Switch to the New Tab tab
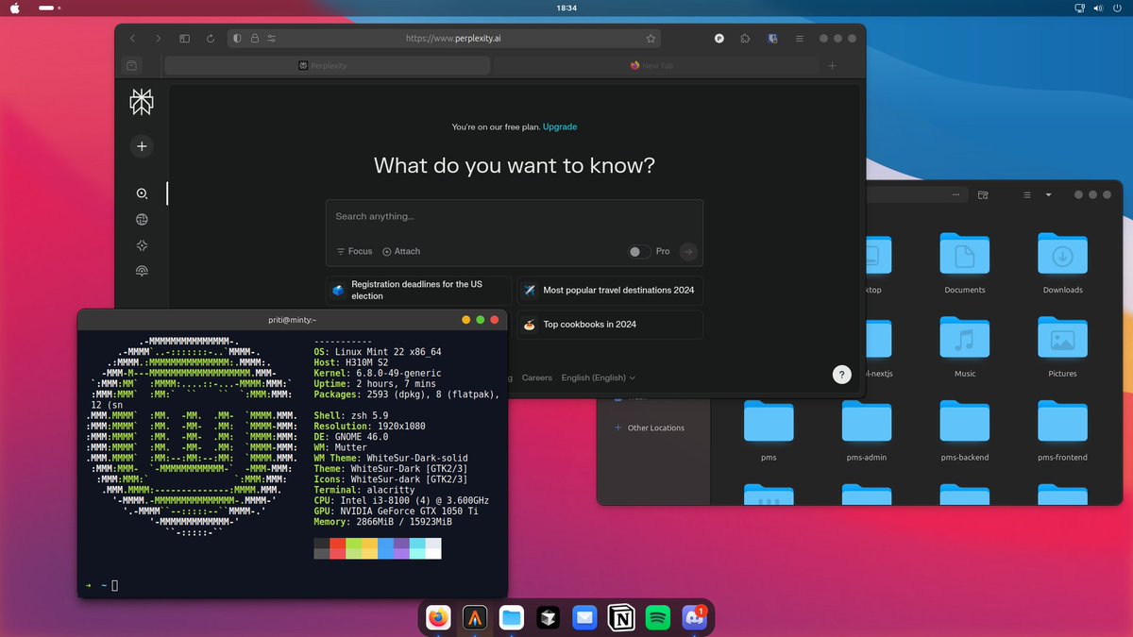 pyautogui.click(x=656, y=66)
